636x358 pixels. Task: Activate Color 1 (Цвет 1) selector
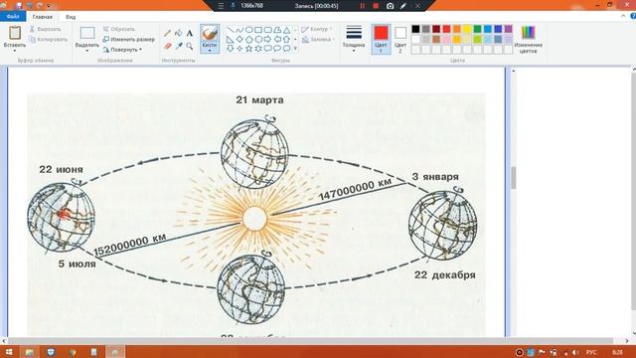pyautogui.click(x=381, y=39)
